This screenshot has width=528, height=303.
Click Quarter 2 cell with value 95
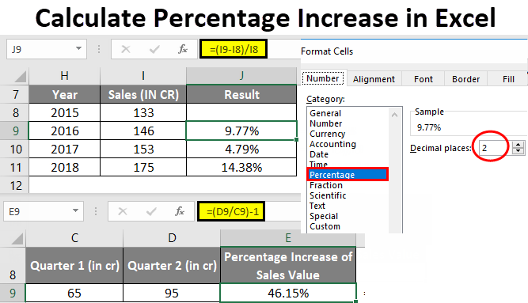172,293
